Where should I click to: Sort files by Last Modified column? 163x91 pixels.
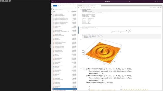tap(74, 11)
